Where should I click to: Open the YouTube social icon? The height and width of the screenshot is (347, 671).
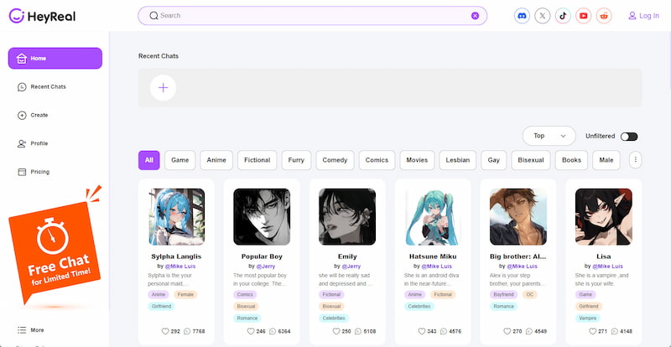coord(584,16)
